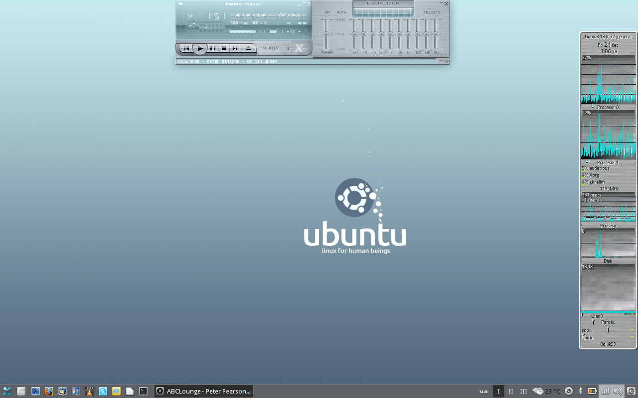Click the home filesystem meter in GKrellM
The height and width of the screenshot is (398, 638).
pyautogui.click(x=608, y=337)
